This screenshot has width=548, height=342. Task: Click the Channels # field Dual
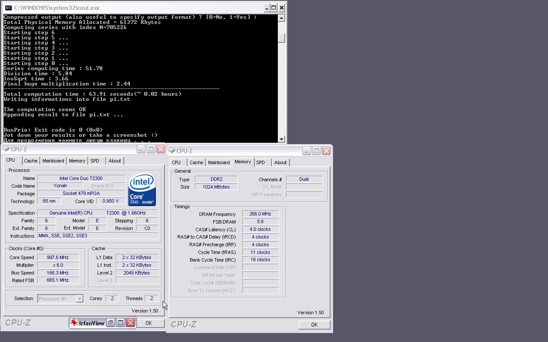pos(304,179)
